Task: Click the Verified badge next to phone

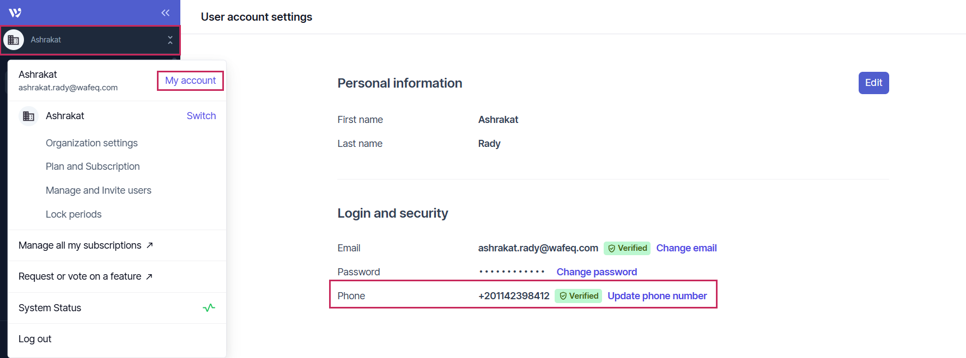Action: coord(579,296)
